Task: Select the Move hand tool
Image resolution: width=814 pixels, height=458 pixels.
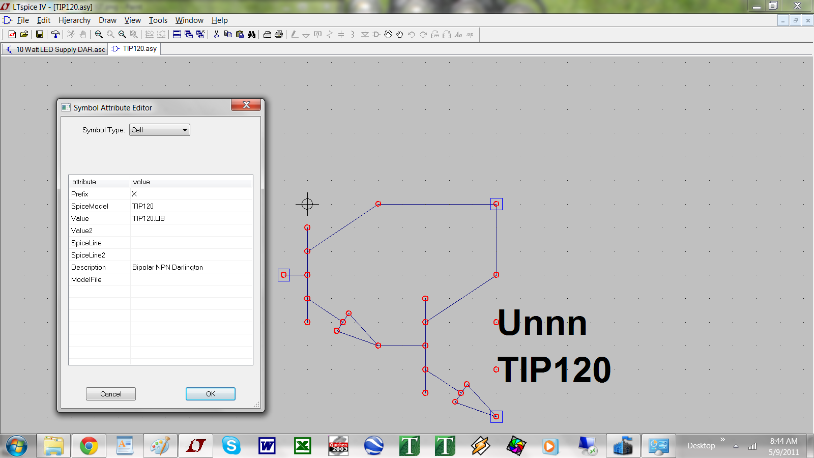Action: (388, 34)
